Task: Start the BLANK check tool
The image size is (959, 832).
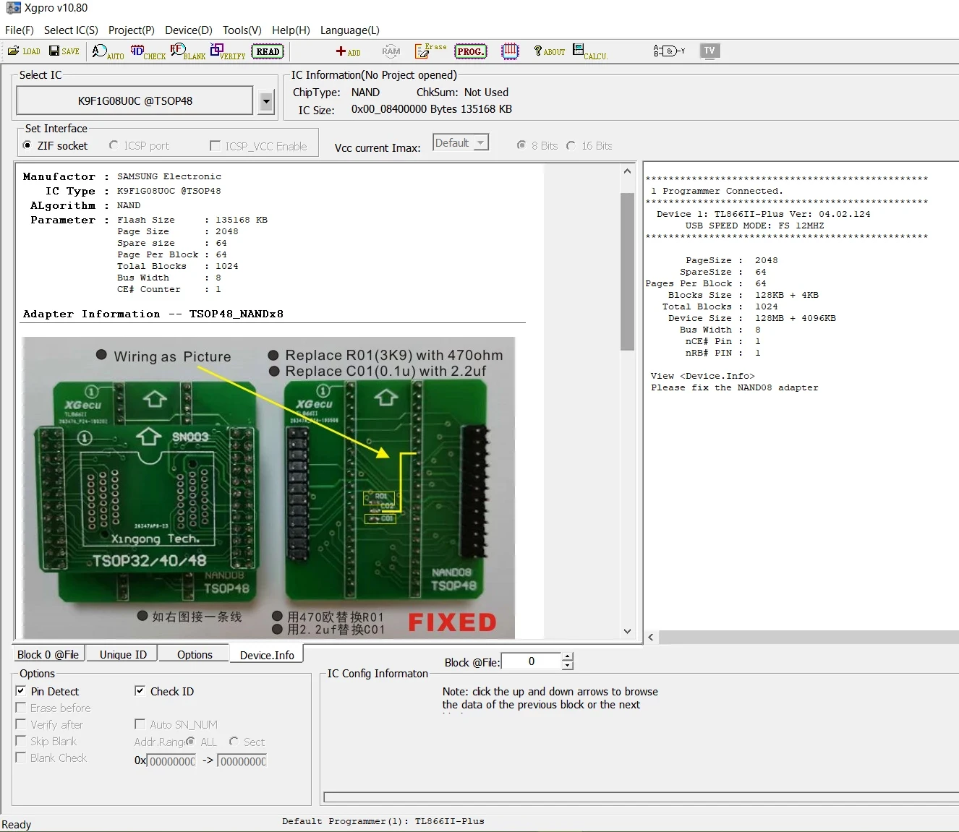Action: 187,51
